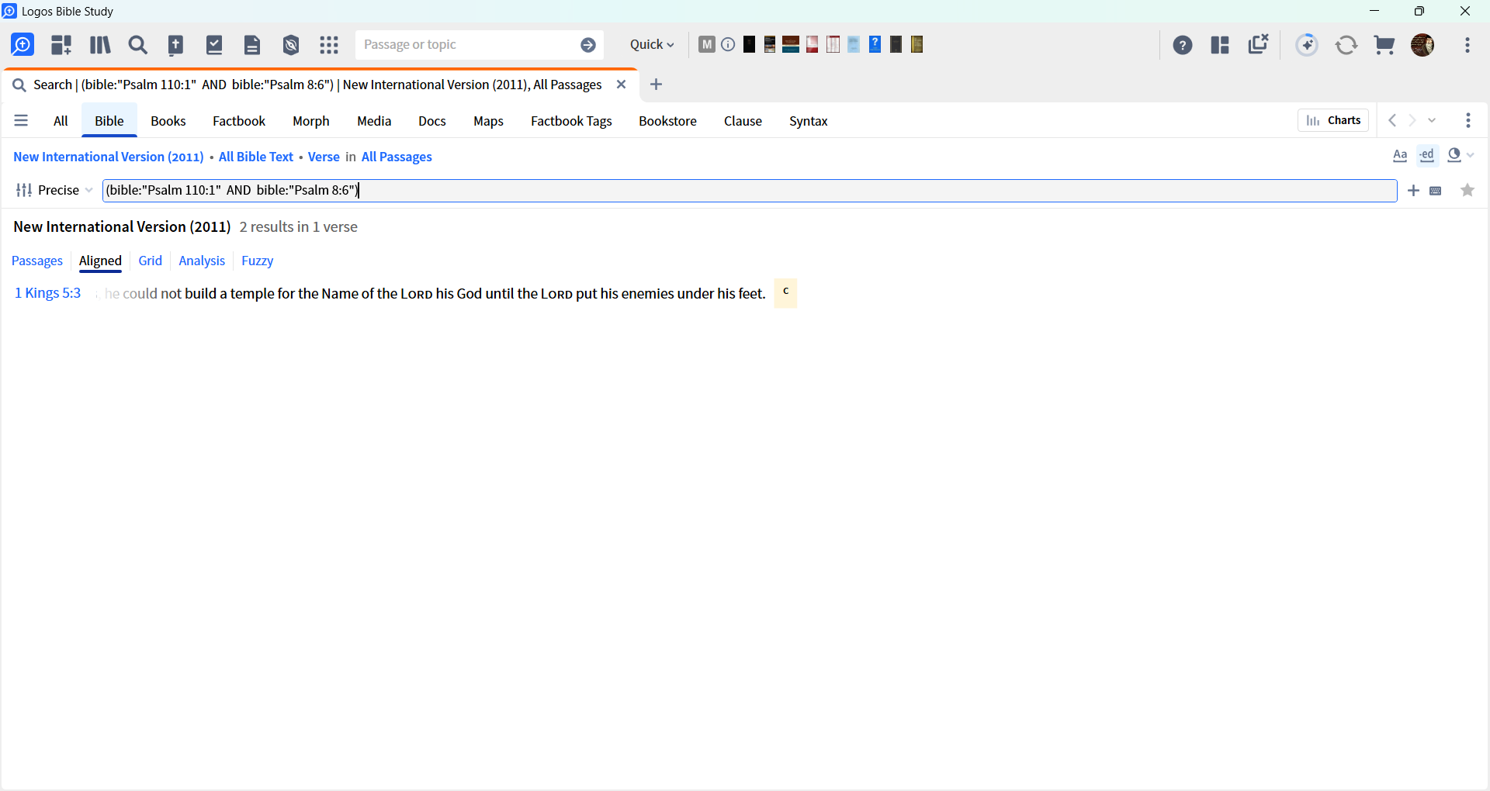Open on-screen keyboard icon in search bar
Image resolution: width=1490 pixels, height=791 pixels.
click(x=1436, y=191)
